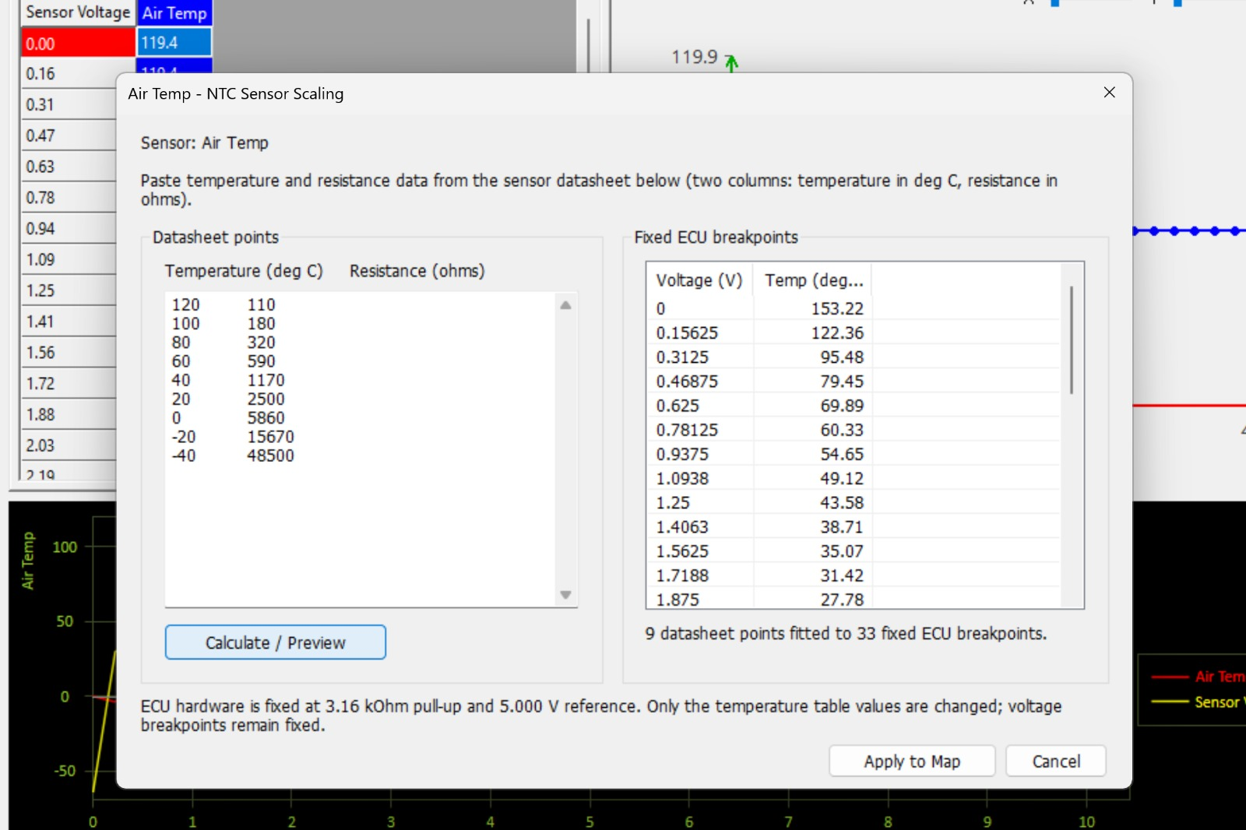This screenshot has width=1246, height=830.
Task: Select breakpoint row with voltage 1.25
Action: pyautogui.click(x=854, y=501)
